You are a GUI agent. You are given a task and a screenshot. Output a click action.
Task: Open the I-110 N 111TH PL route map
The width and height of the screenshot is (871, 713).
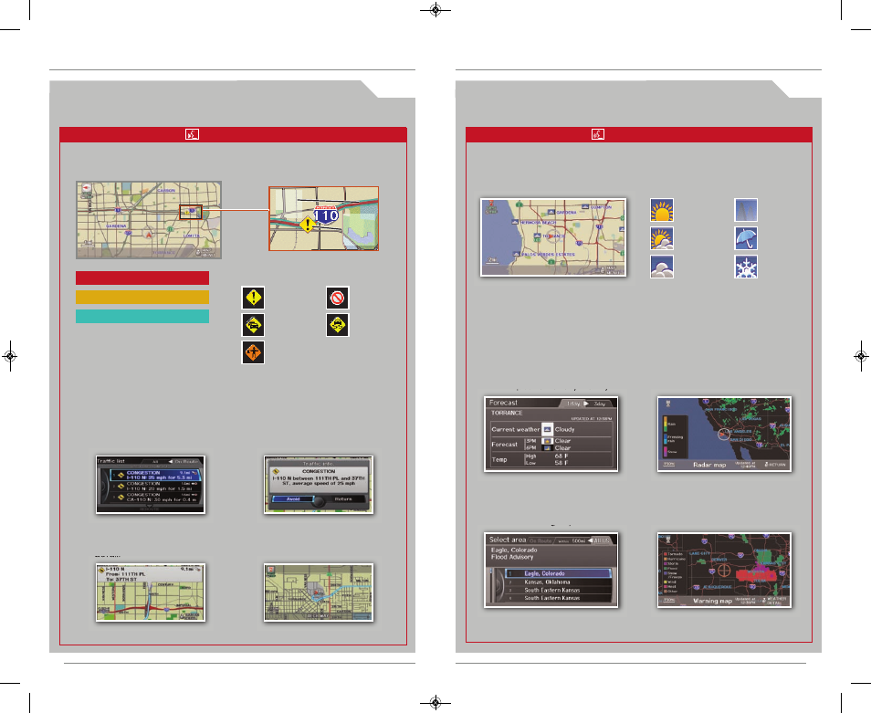click(151, 592)
